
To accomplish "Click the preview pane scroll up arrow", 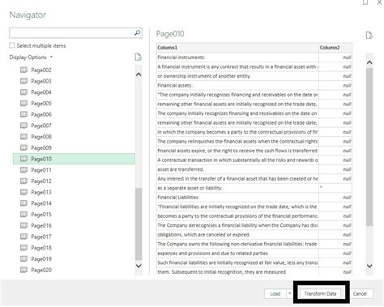I will [x=369, y=62].
